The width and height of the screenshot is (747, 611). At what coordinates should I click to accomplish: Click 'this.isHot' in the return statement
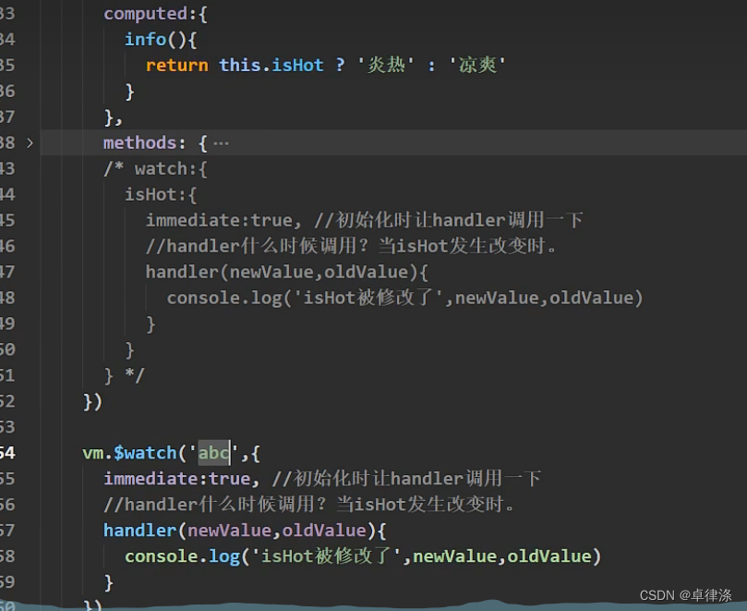tap(271, 66)
